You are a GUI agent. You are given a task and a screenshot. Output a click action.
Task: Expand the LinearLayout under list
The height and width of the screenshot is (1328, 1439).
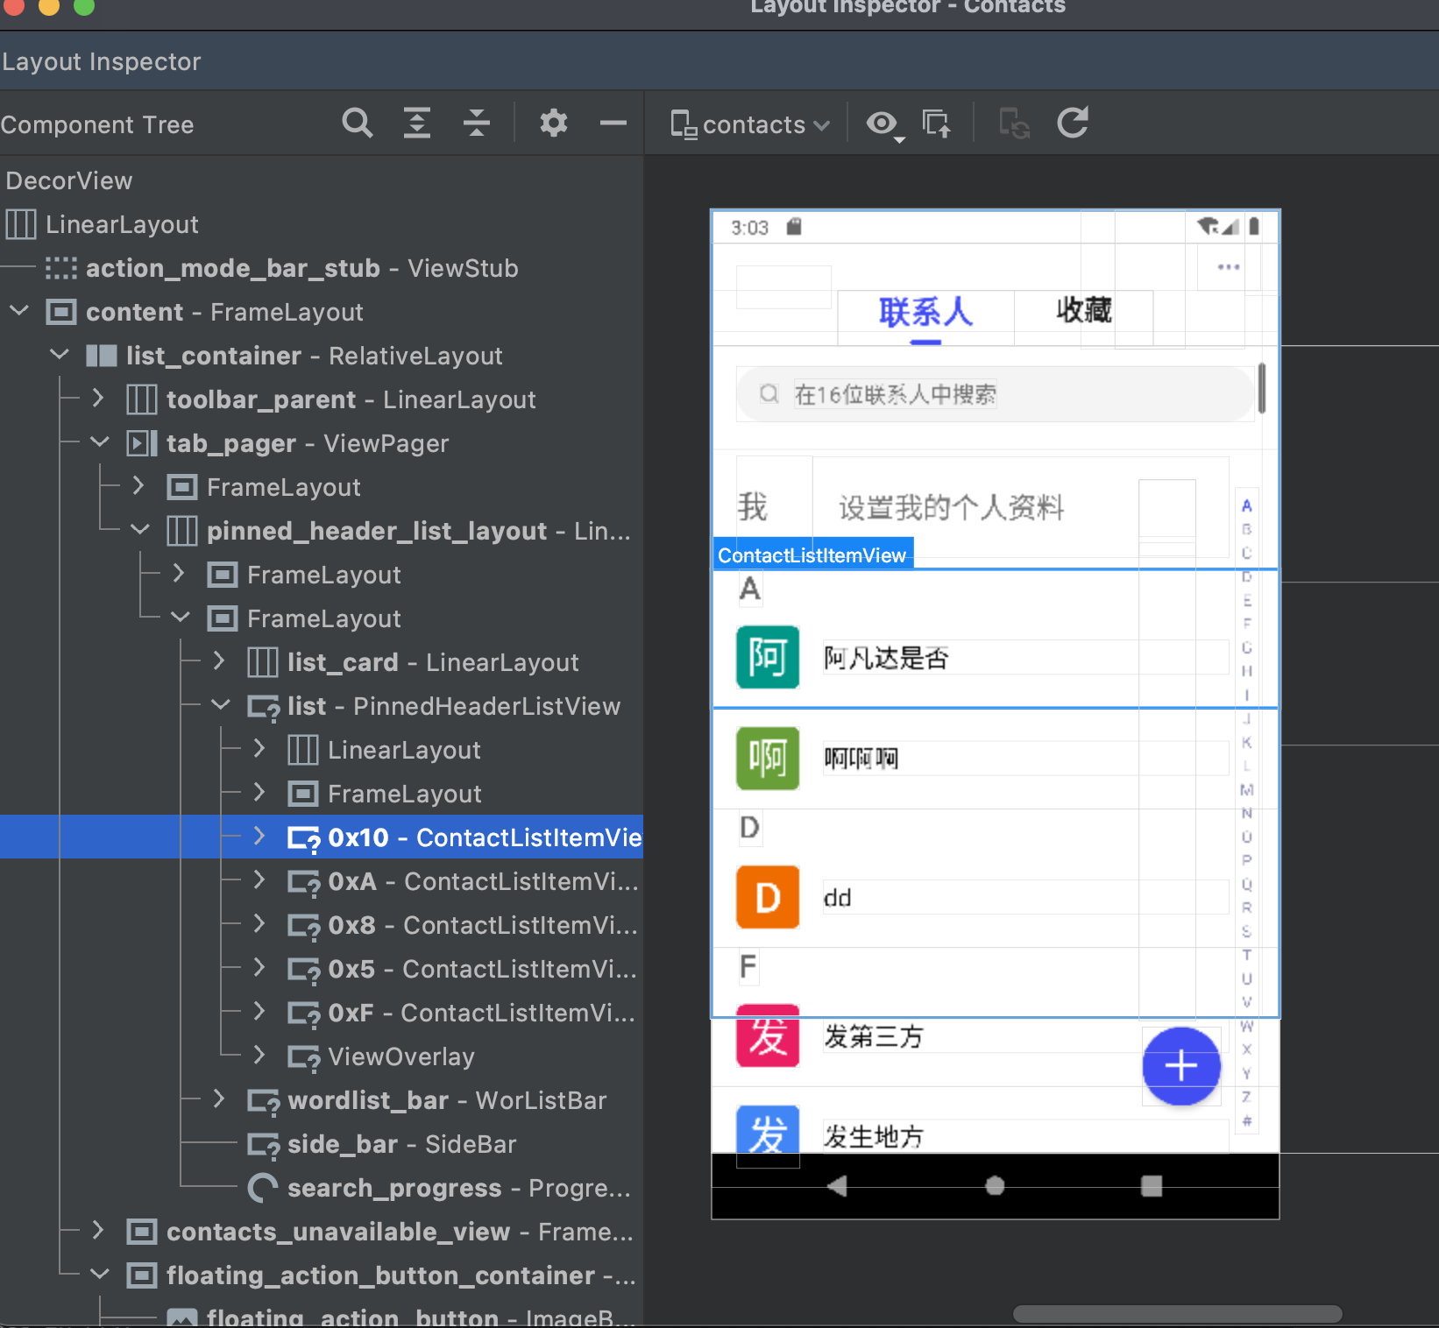(260, 749)
